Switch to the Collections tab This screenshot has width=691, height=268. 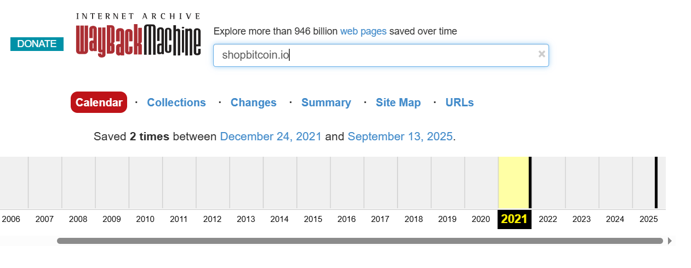(176, 102)
